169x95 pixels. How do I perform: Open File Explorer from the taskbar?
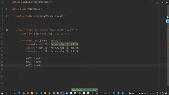24,93
